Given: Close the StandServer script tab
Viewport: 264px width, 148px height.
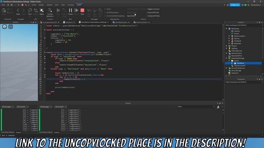Looking at the screenshot, I should click(108, 22).
